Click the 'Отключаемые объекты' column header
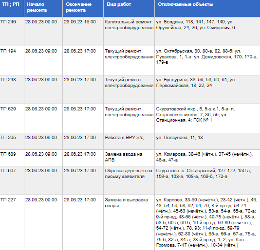260x250 pixels. pos(207,8)
